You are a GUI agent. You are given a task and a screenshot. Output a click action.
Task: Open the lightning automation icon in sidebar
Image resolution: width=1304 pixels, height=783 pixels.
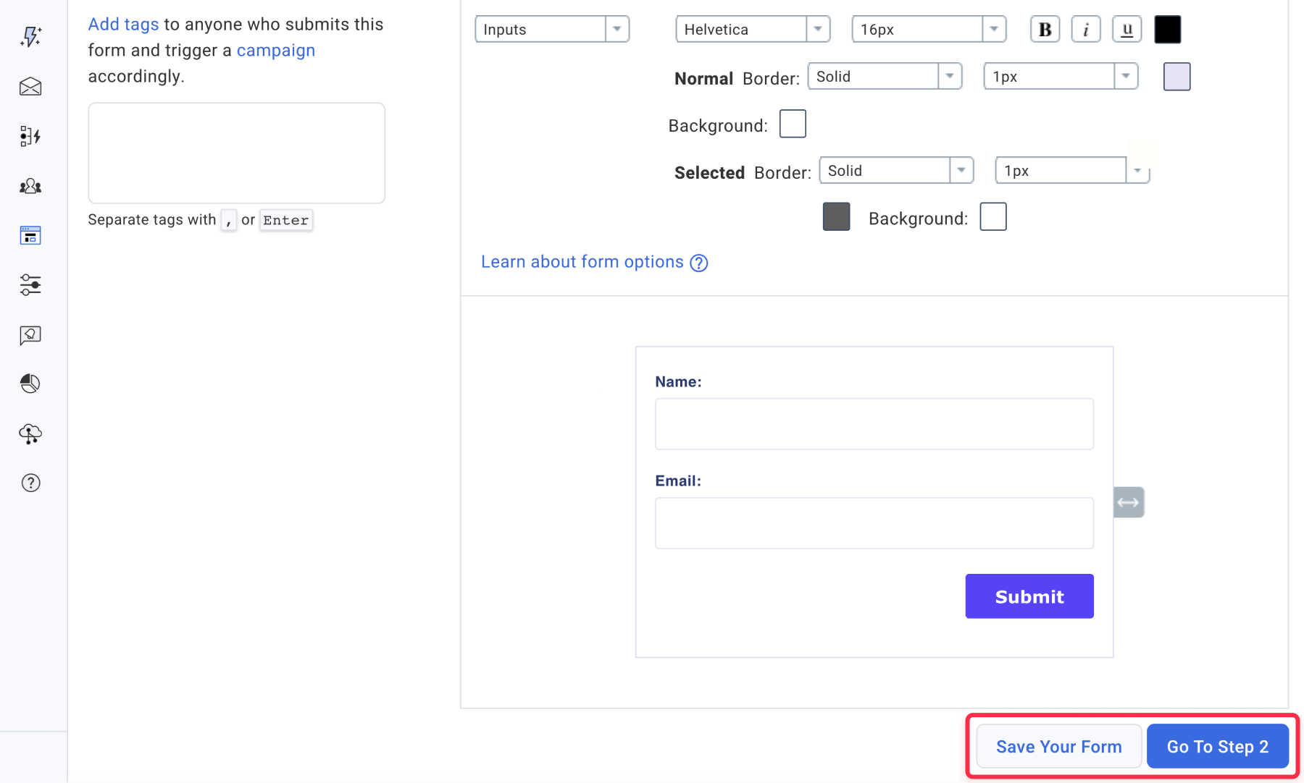click(x=30, y=37)
